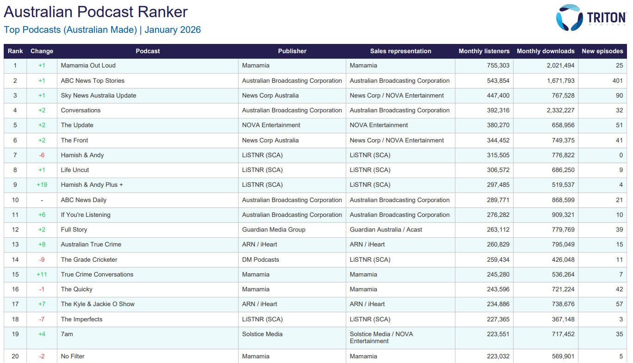Sort by Monthly listeners header
Viewport: 633px width, 363px height.
click(x=484, y=51)
